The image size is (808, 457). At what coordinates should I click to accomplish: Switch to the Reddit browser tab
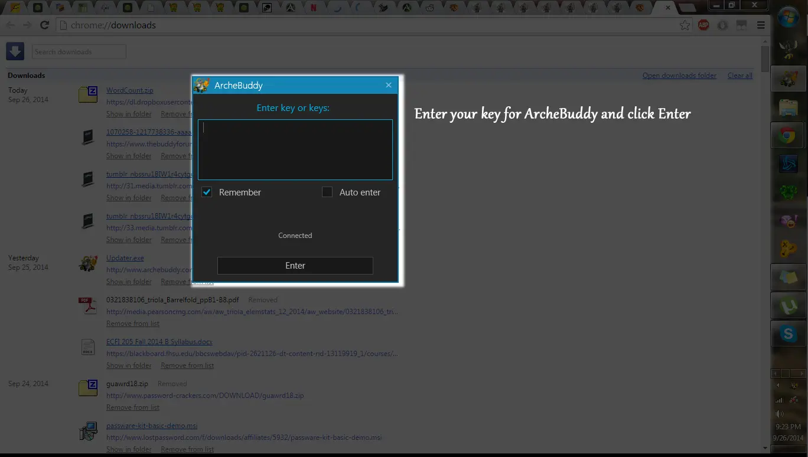429,8
